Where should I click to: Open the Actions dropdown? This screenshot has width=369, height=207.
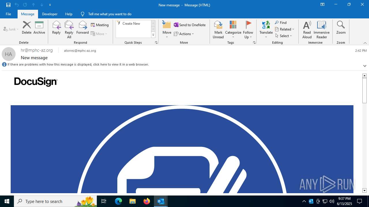click(x=184, y=34)
